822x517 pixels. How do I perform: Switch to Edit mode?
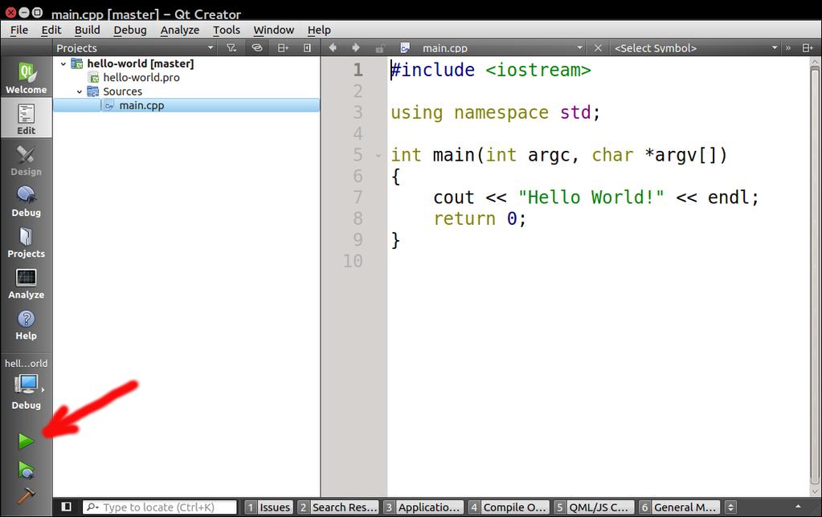tap(26, 118)
